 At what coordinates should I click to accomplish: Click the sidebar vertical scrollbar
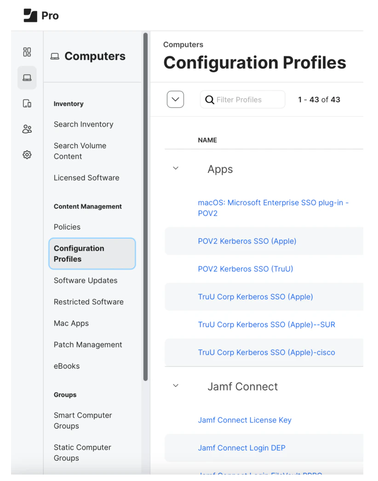coord(145,207)
